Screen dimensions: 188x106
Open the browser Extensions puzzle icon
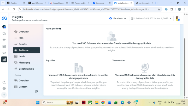pos(172,9)
